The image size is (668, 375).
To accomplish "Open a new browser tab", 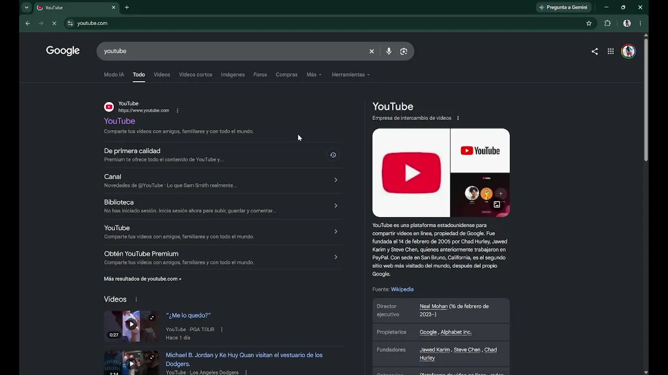I will pos(127,7).
